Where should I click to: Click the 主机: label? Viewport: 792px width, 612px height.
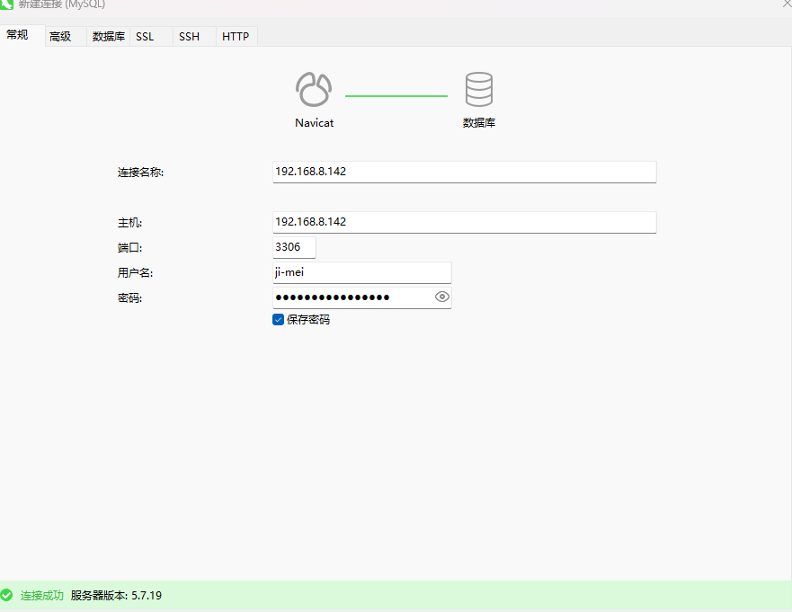[x=129, y=223]
